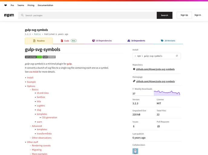This screenshot has height=155, width=208.
Task: Open the 20 Versions tab
Action: click(168, 41)
